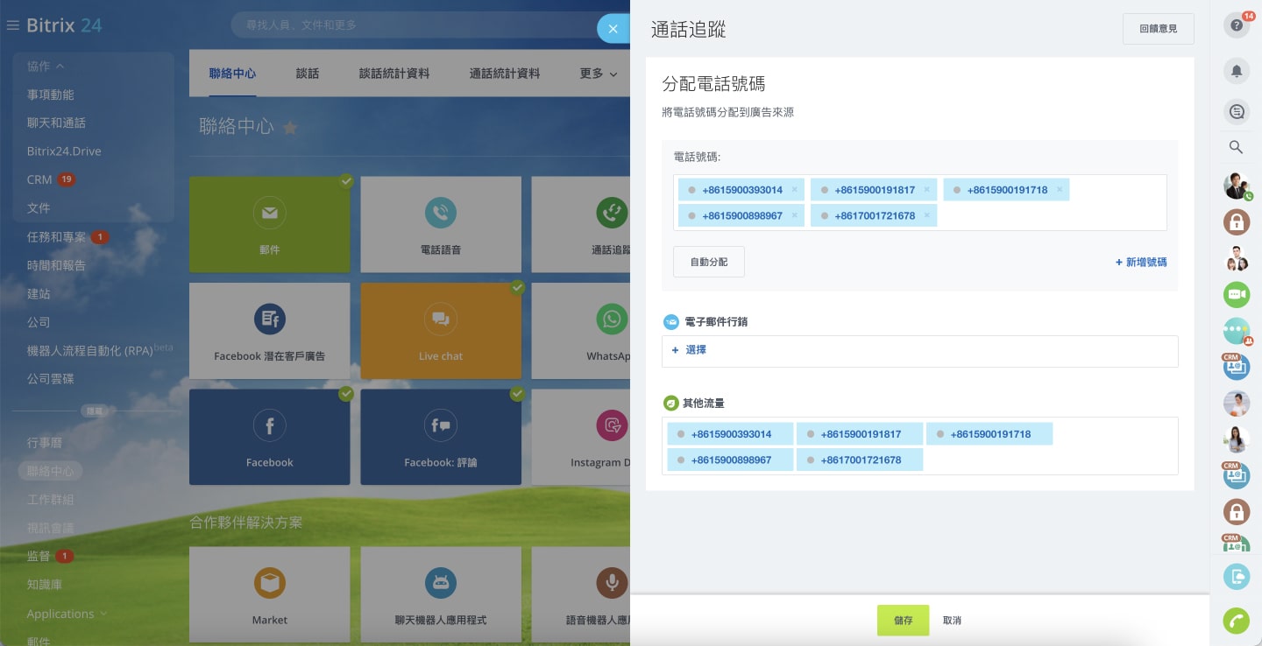The image size is (1262, 646).
Task: Click the 回饋意見 button
Action: [x=1159, y=29]
